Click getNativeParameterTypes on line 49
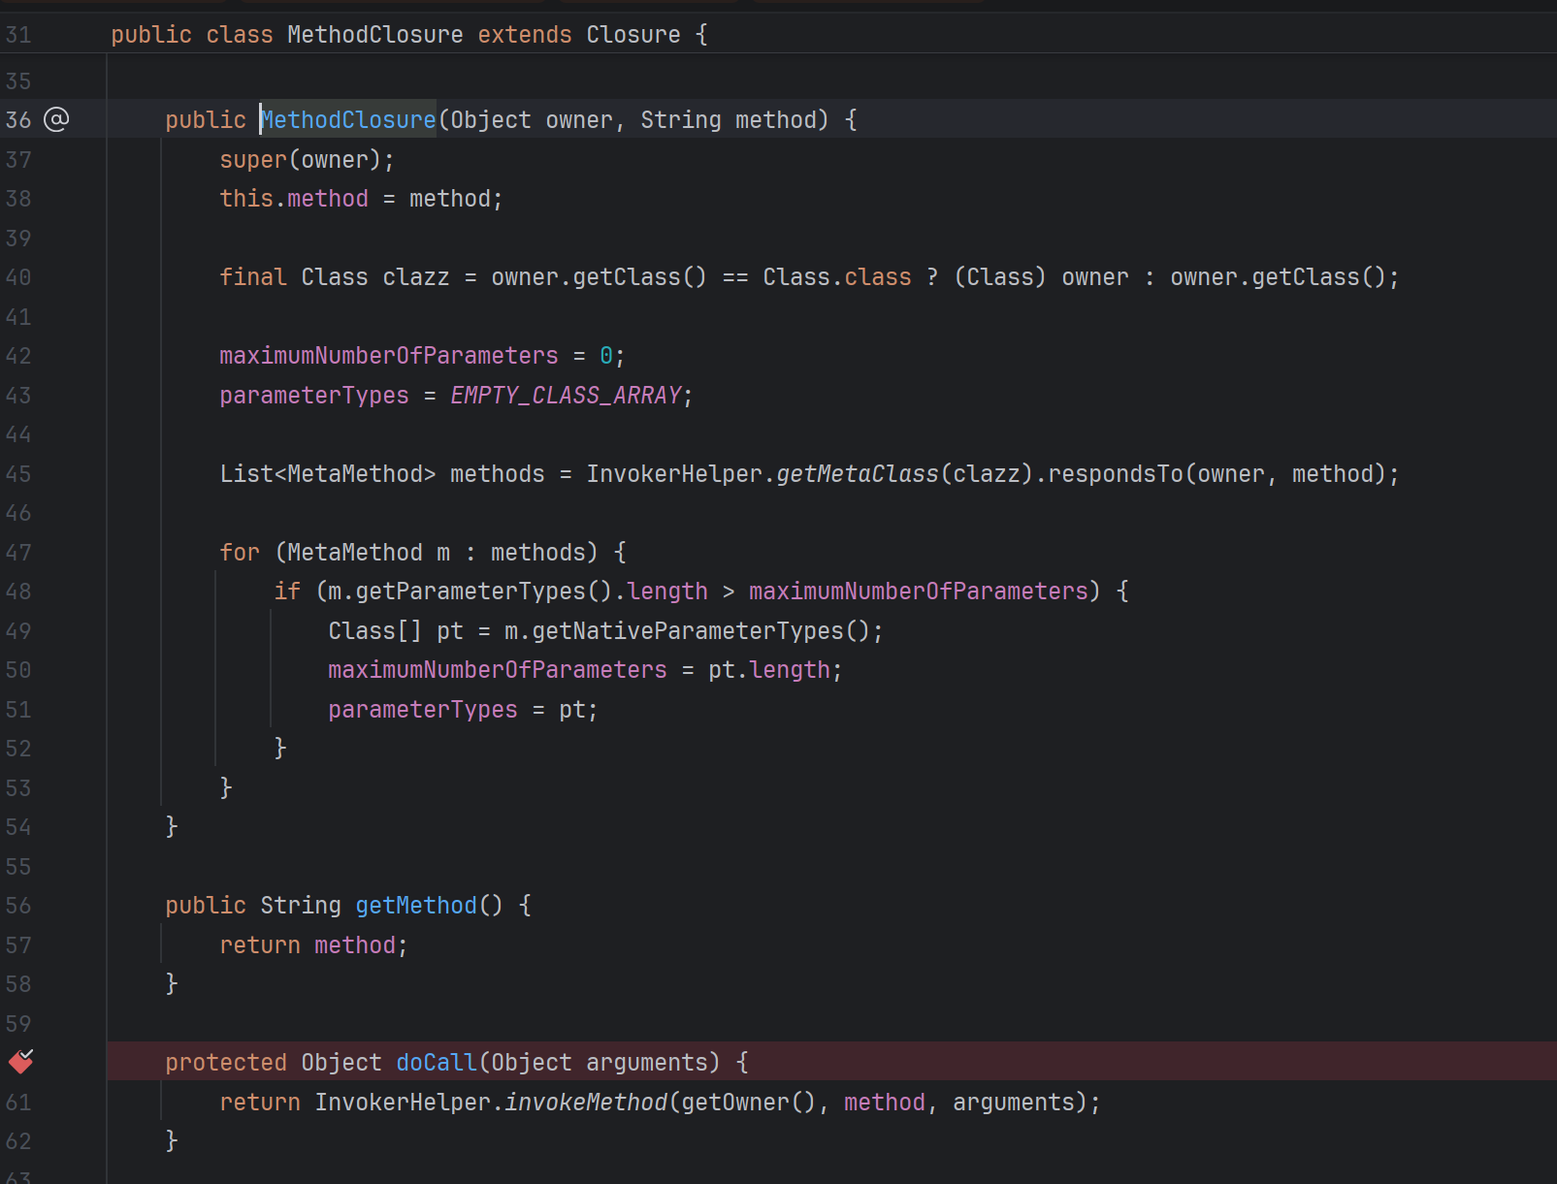Viewport: 1557px width, 1184px height. coord(688,631)
